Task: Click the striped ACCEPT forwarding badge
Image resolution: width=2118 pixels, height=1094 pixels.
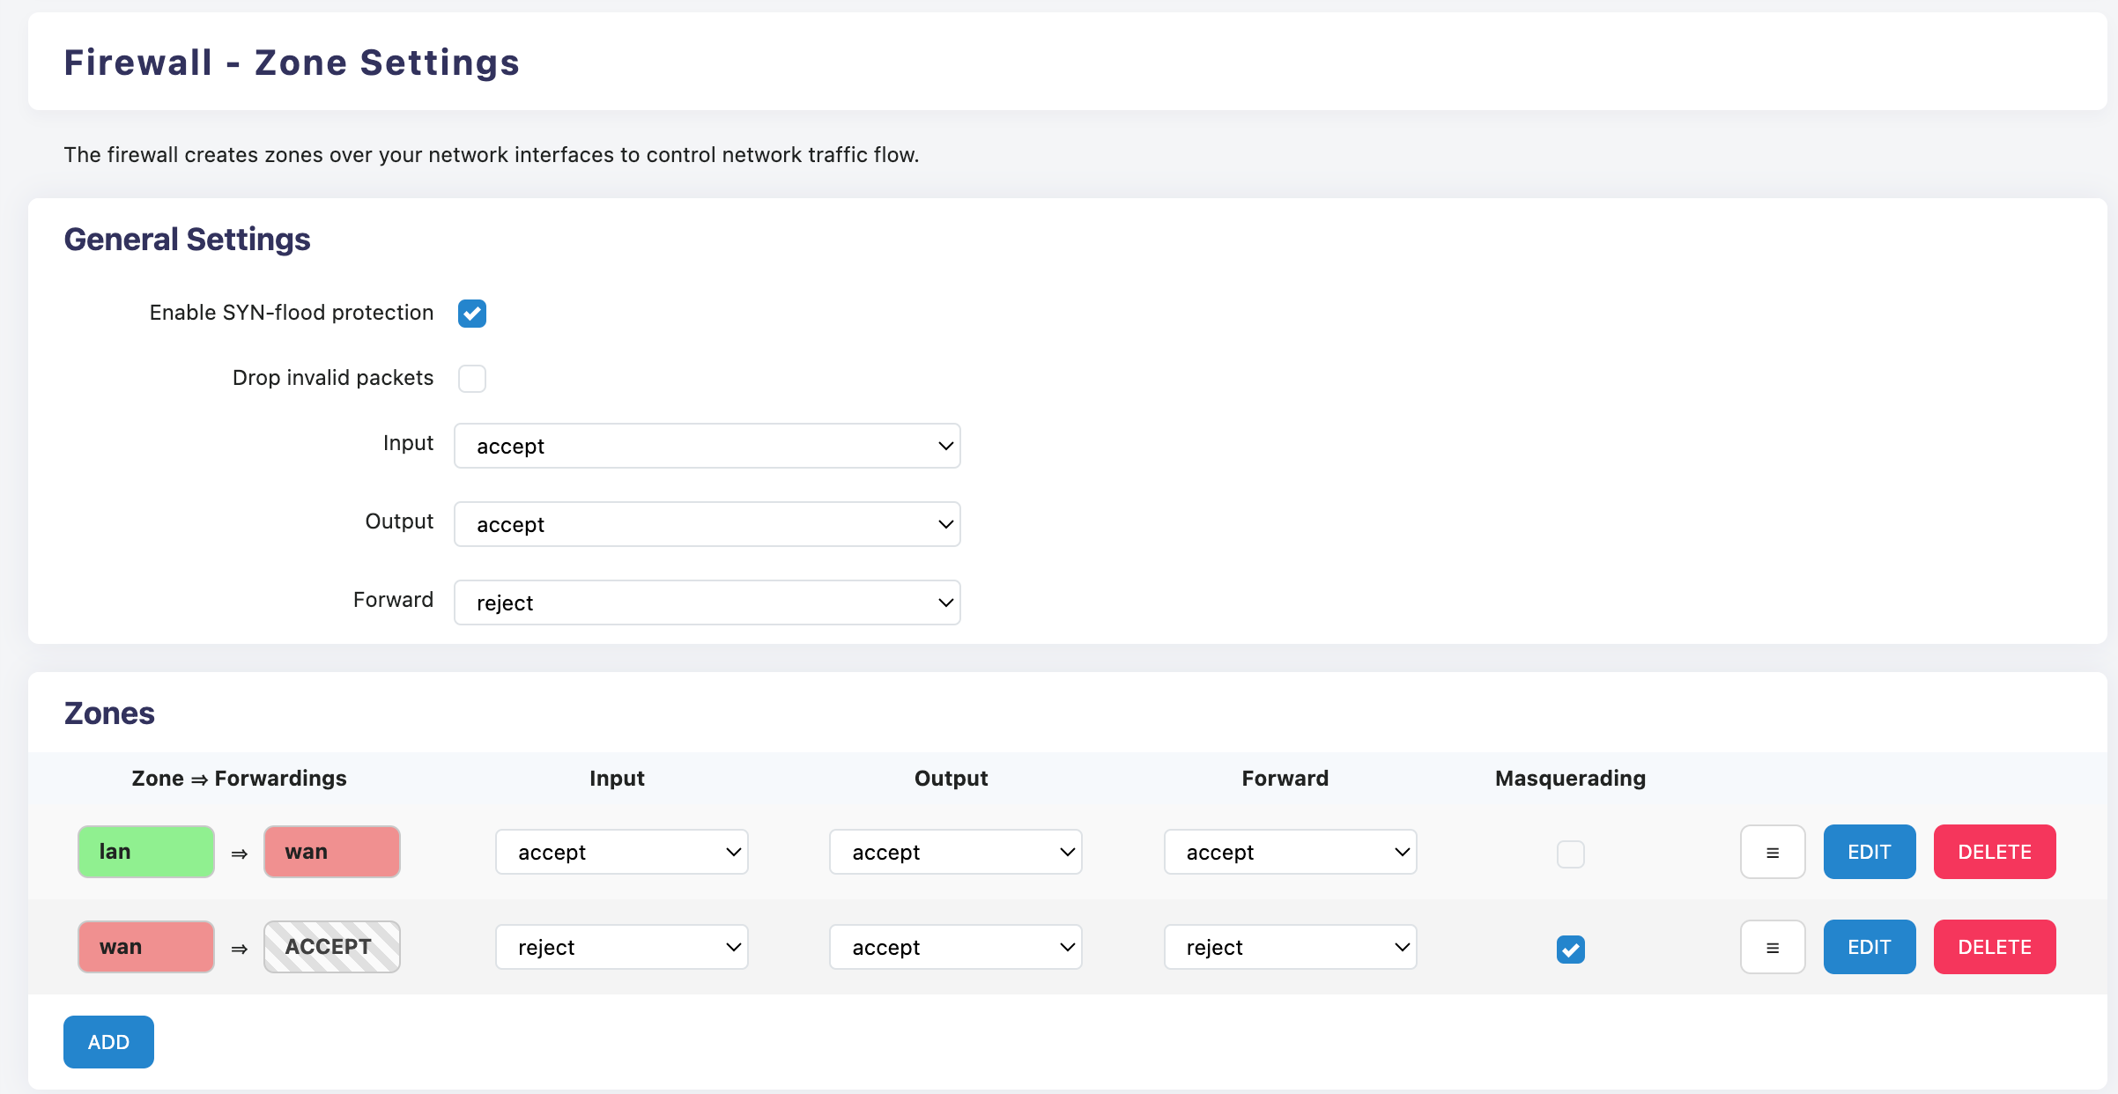Action: pyautogui.click(x=331, y=947)
